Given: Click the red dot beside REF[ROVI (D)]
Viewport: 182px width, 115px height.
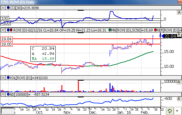Looking at the screenshot, I should (x=155, y=30).
